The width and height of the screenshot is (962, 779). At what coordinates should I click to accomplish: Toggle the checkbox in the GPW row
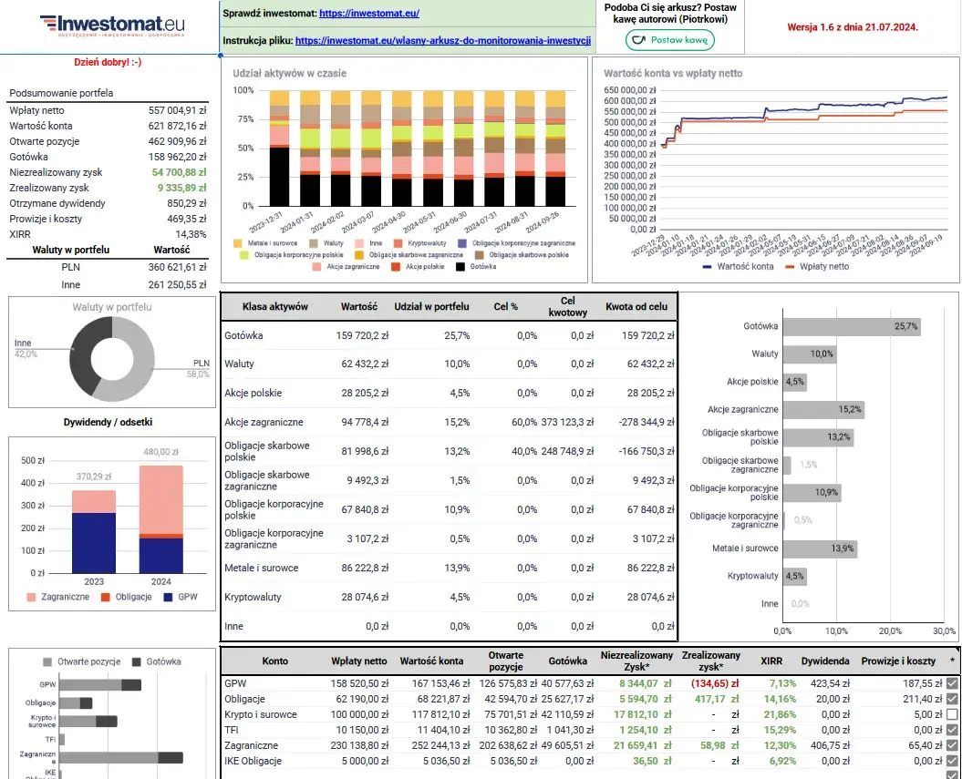point(953,682)
